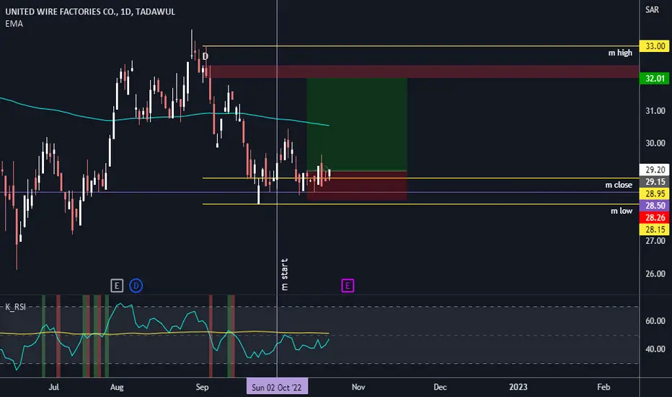The height and width of the screenshot is (397, 672).
Task: Select the yellow 28.15 price label
Action: click(x=655, y=230)
